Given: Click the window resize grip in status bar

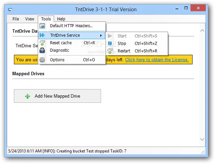Looking at the screenshot, I should click(x=203, y=152).
